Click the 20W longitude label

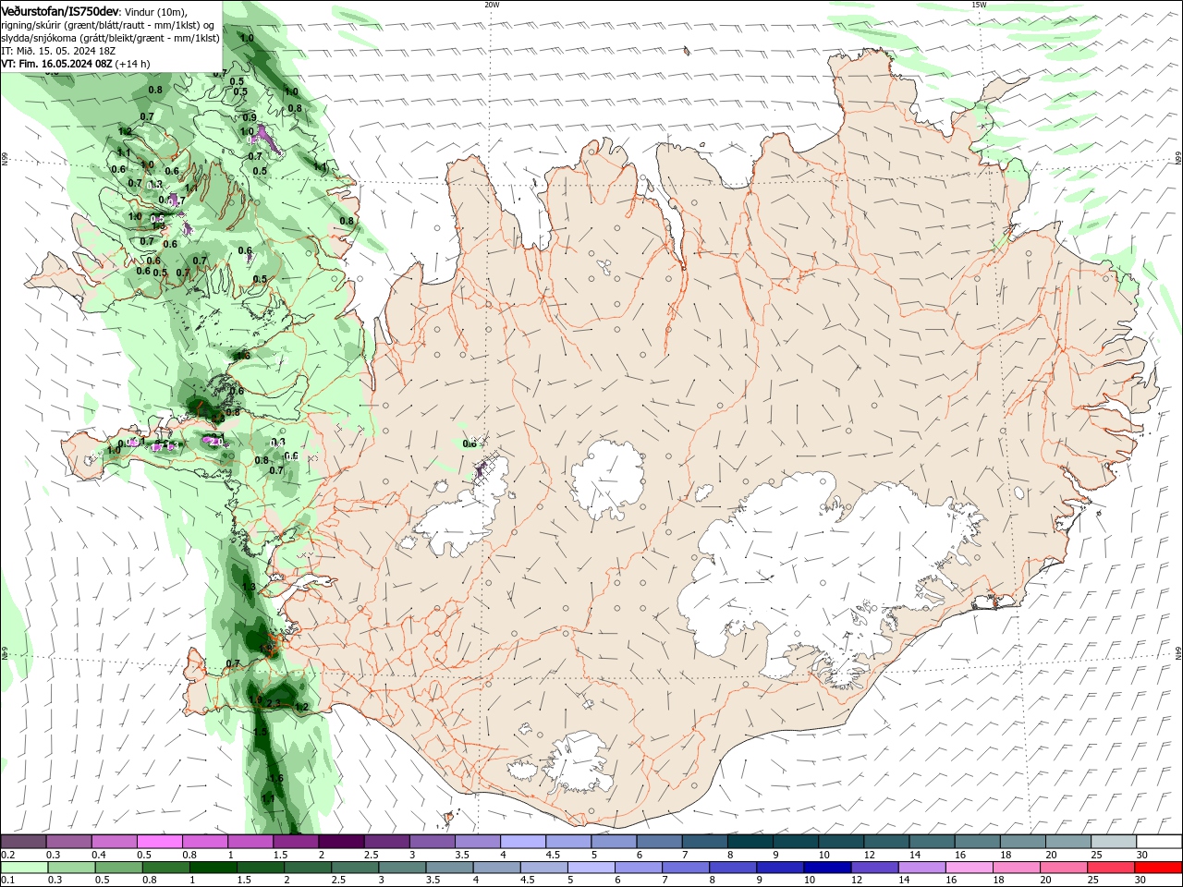pyautogui.click(x=492, y=5)
